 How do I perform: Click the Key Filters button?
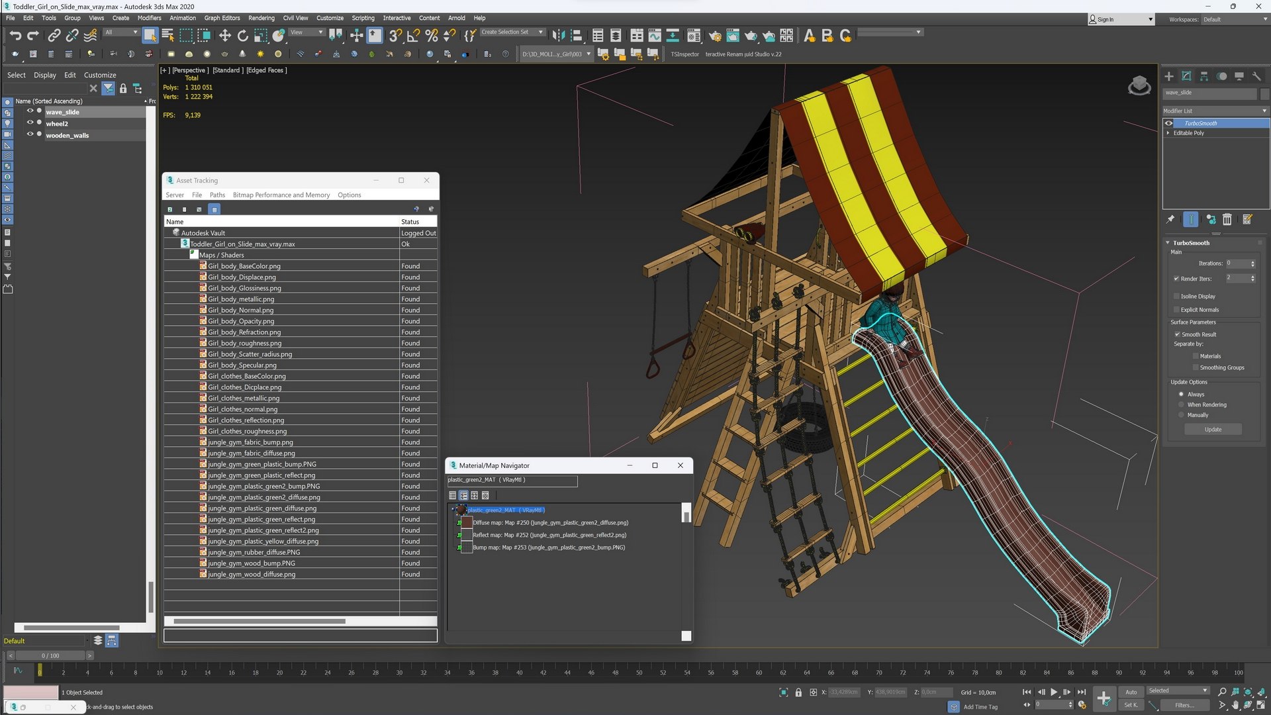[x=1184, y=705]
